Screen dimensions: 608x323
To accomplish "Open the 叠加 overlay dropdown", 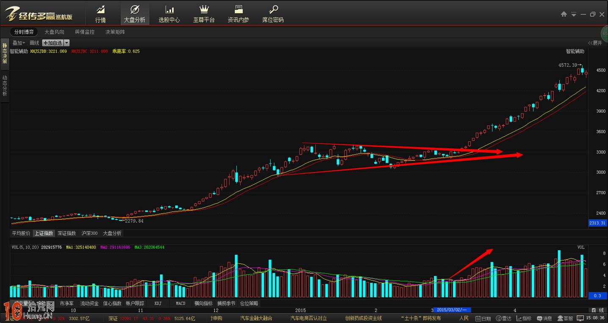I will 18,43.
